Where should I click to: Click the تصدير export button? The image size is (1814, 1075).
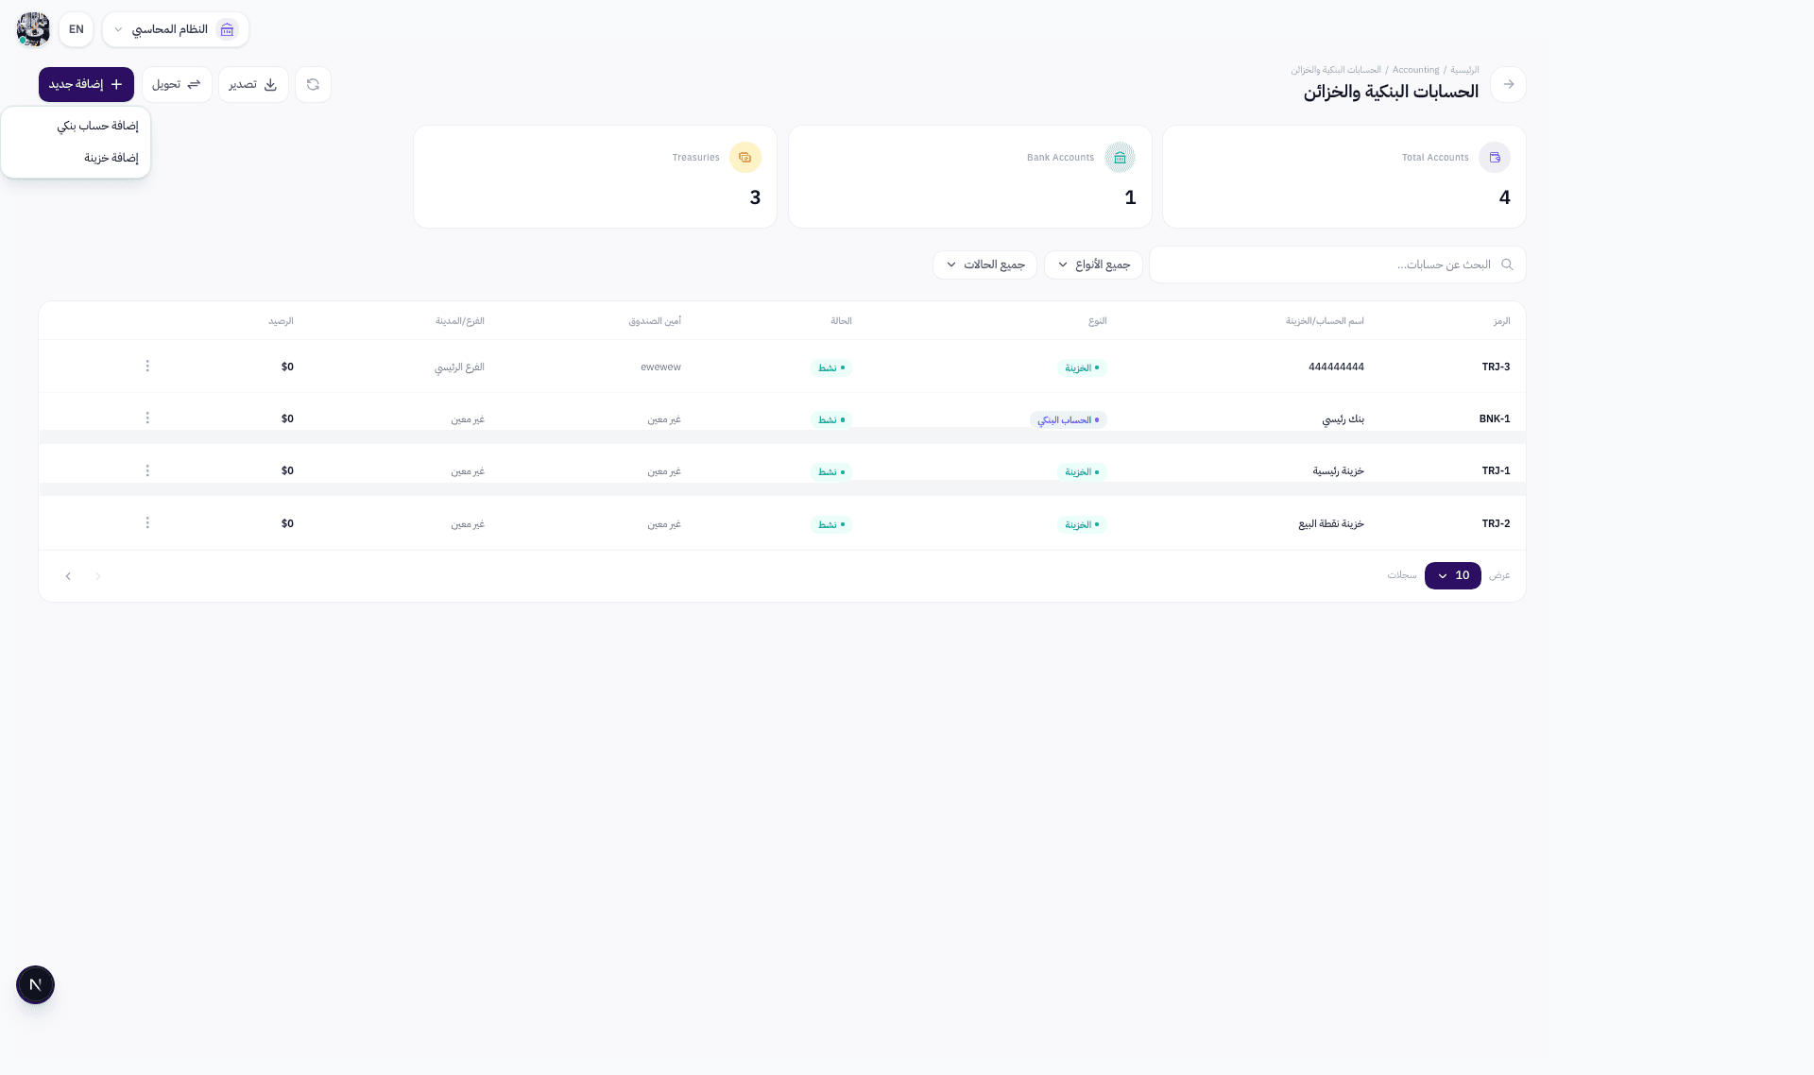point(253,85)
